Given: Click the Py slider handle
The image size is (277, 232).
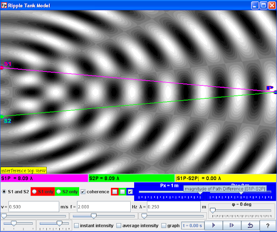Looking at the screenshot, I should (x=241, y=193).
